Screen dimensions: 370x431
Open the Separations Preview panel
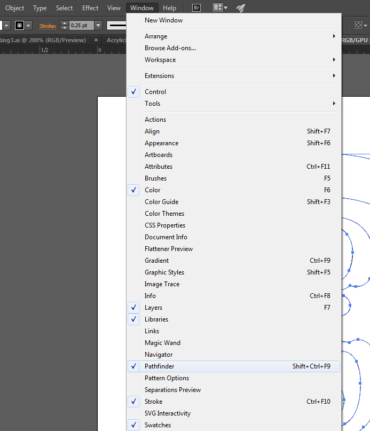[234, 390]
